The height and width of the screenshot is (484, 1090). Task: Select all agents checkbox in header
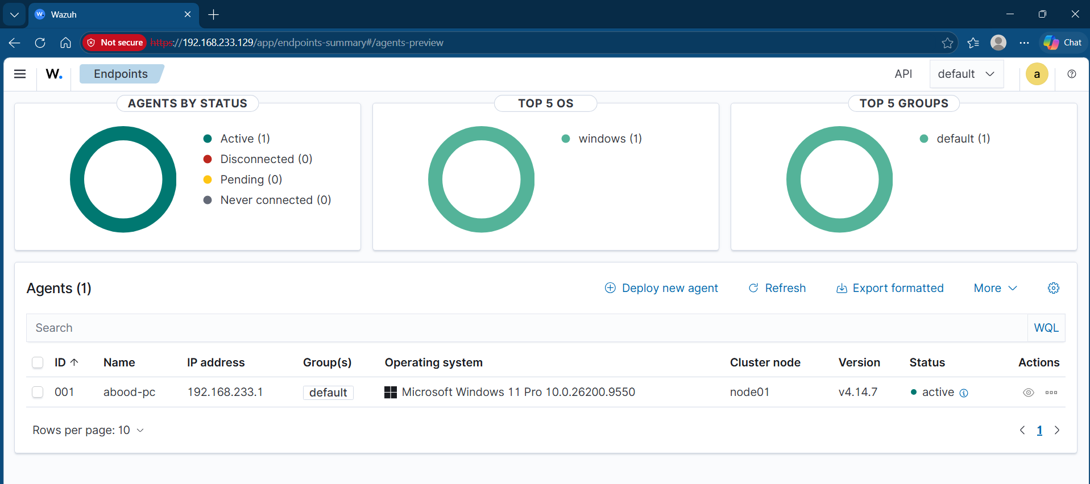[38, 362]
